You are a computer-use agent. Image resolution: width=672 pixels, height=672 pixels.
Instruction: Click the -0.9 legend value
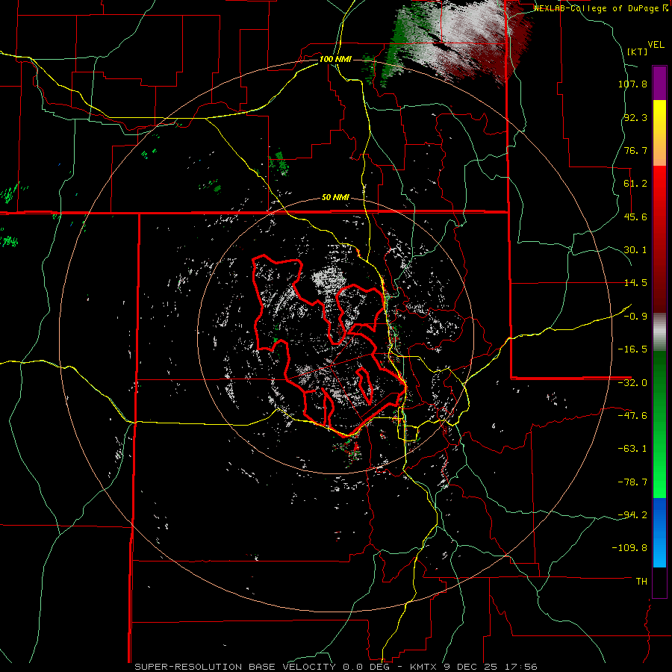635,317
